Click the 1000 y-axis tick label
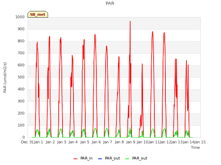The height and width of the screenshot is (165, 221). pos(20,17)
